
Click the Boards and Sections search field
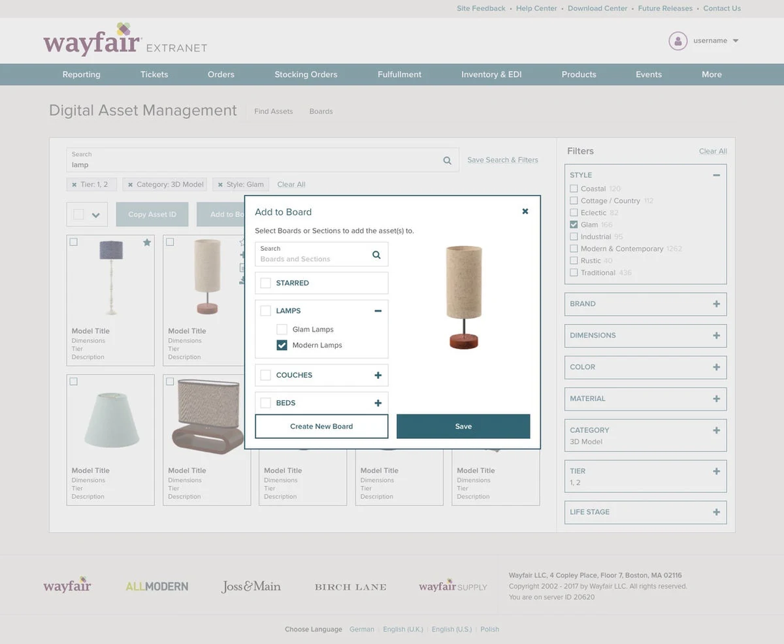click(321, 254)
